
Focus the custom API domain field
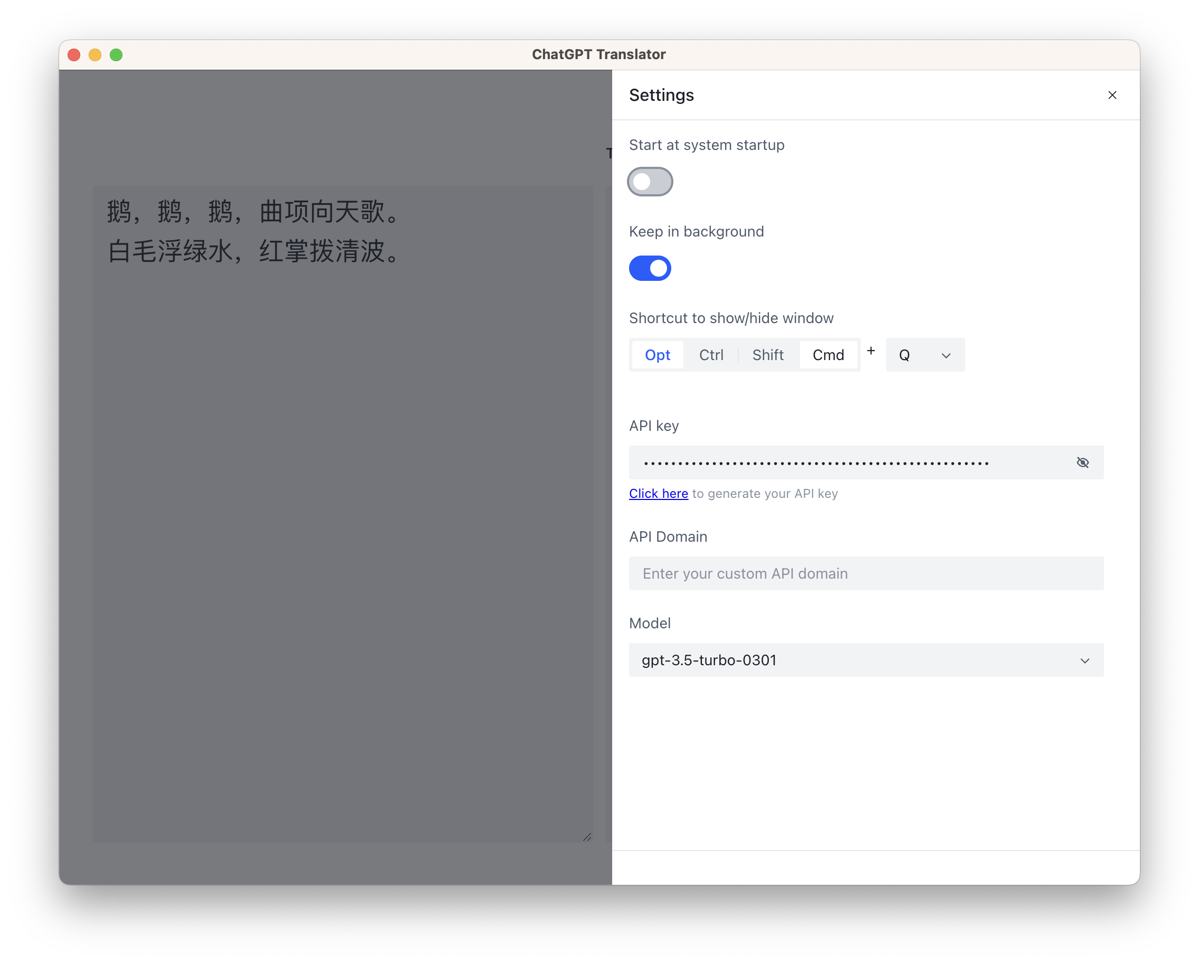[866, 573]
